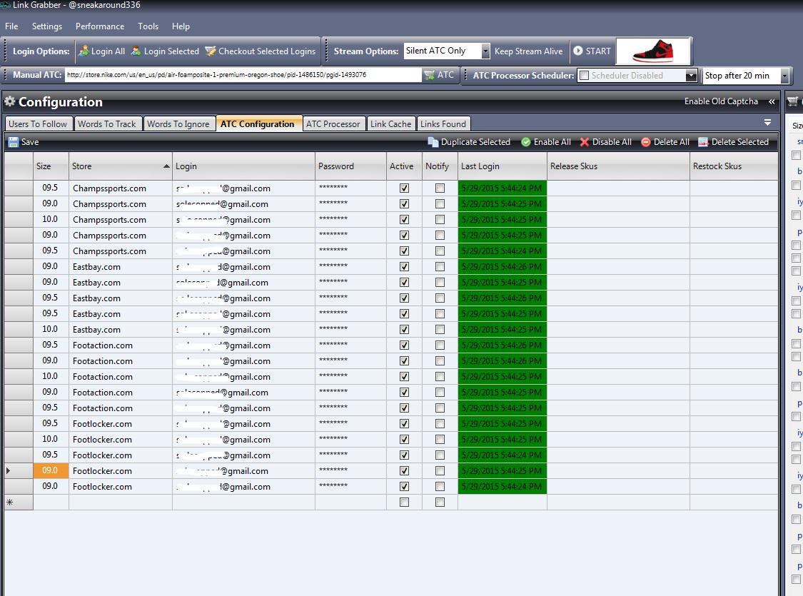Sort by Release Skus column header
803x596 pixels.
(x=619, y=166)
